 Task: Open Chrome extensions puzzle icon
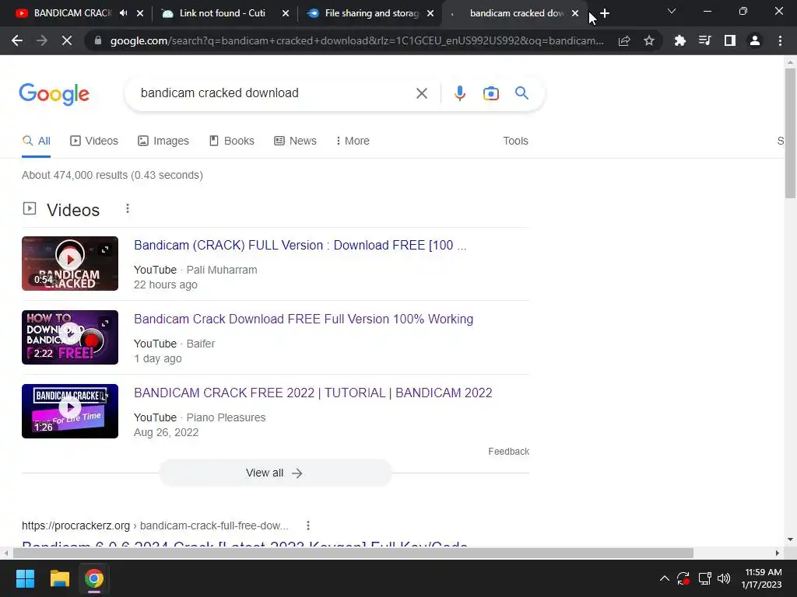tap(679, 40)
